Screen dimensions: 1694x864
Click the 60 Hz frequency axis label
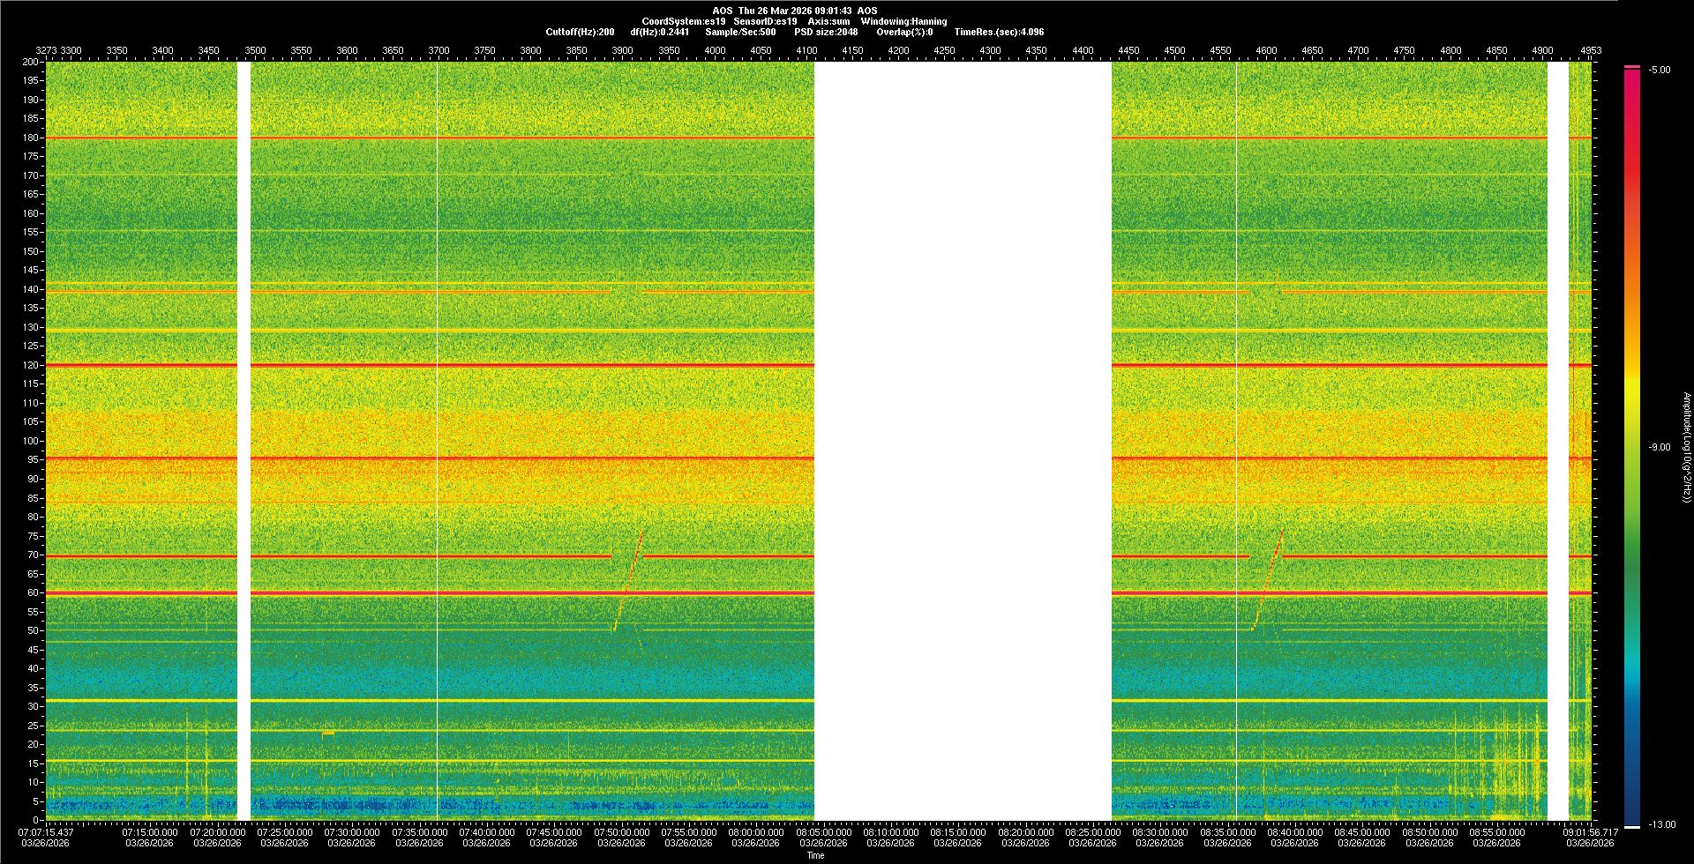(34, 592)
